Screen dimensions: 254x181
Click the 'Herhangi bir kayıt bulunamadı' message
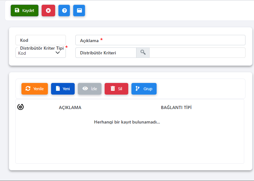[x=127, y=122]
